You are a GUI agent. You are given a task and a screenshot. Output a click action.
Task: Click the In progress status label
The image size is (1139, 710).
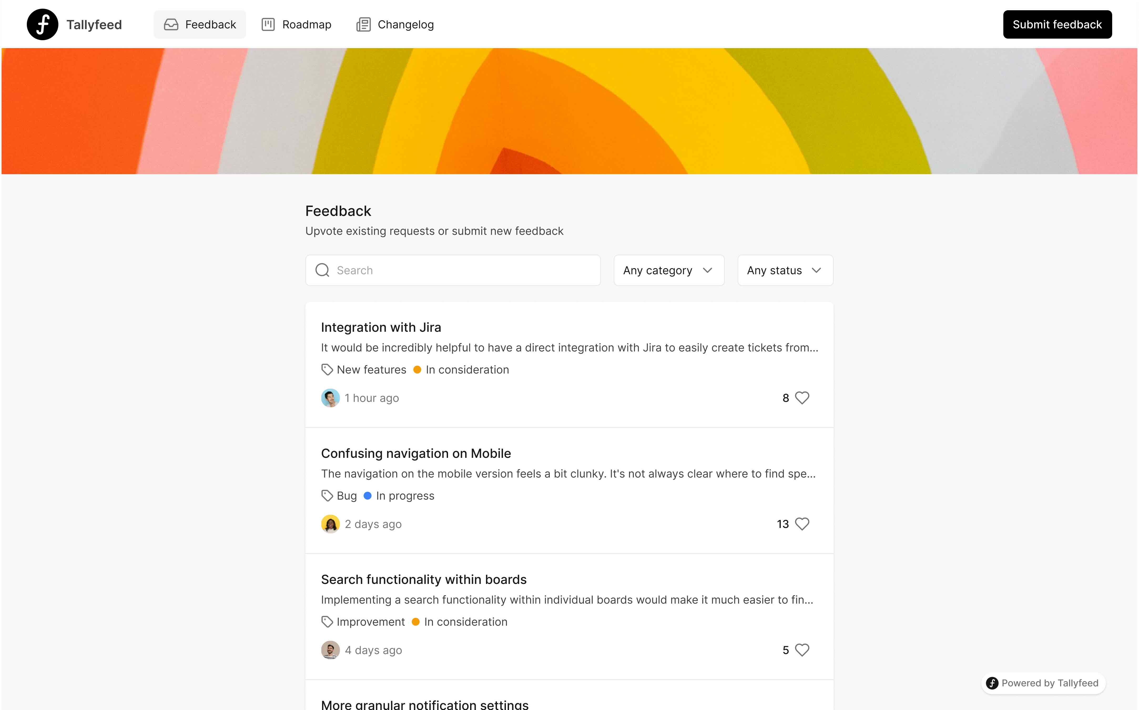[405, 496]
